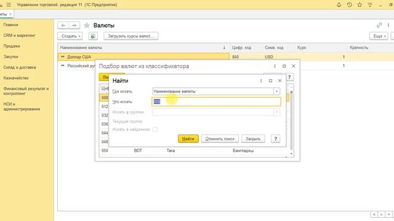This screenshot has height=221, width=394.
Task: Click the Найти button
Action: coord(188,139)
